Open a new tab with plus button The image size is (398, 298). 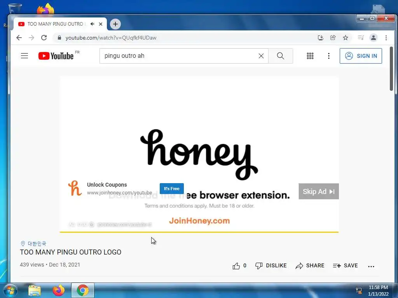[x=115, y=24]
